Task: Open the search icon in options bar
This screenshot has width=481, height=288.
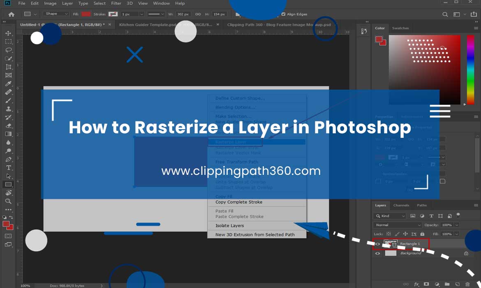Action: pyautogui.click(x=445, y=14)
